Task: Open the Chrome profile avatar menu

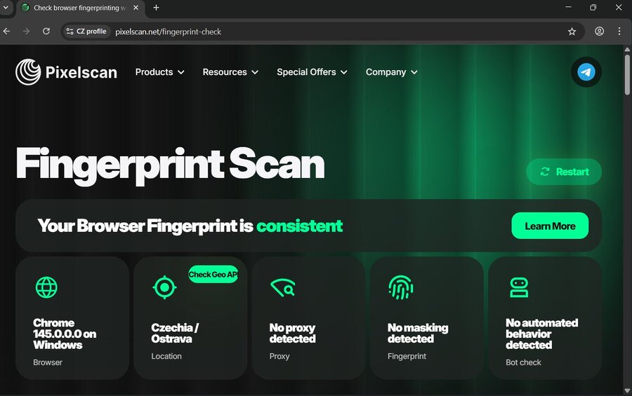Action: tap(599, 32)
